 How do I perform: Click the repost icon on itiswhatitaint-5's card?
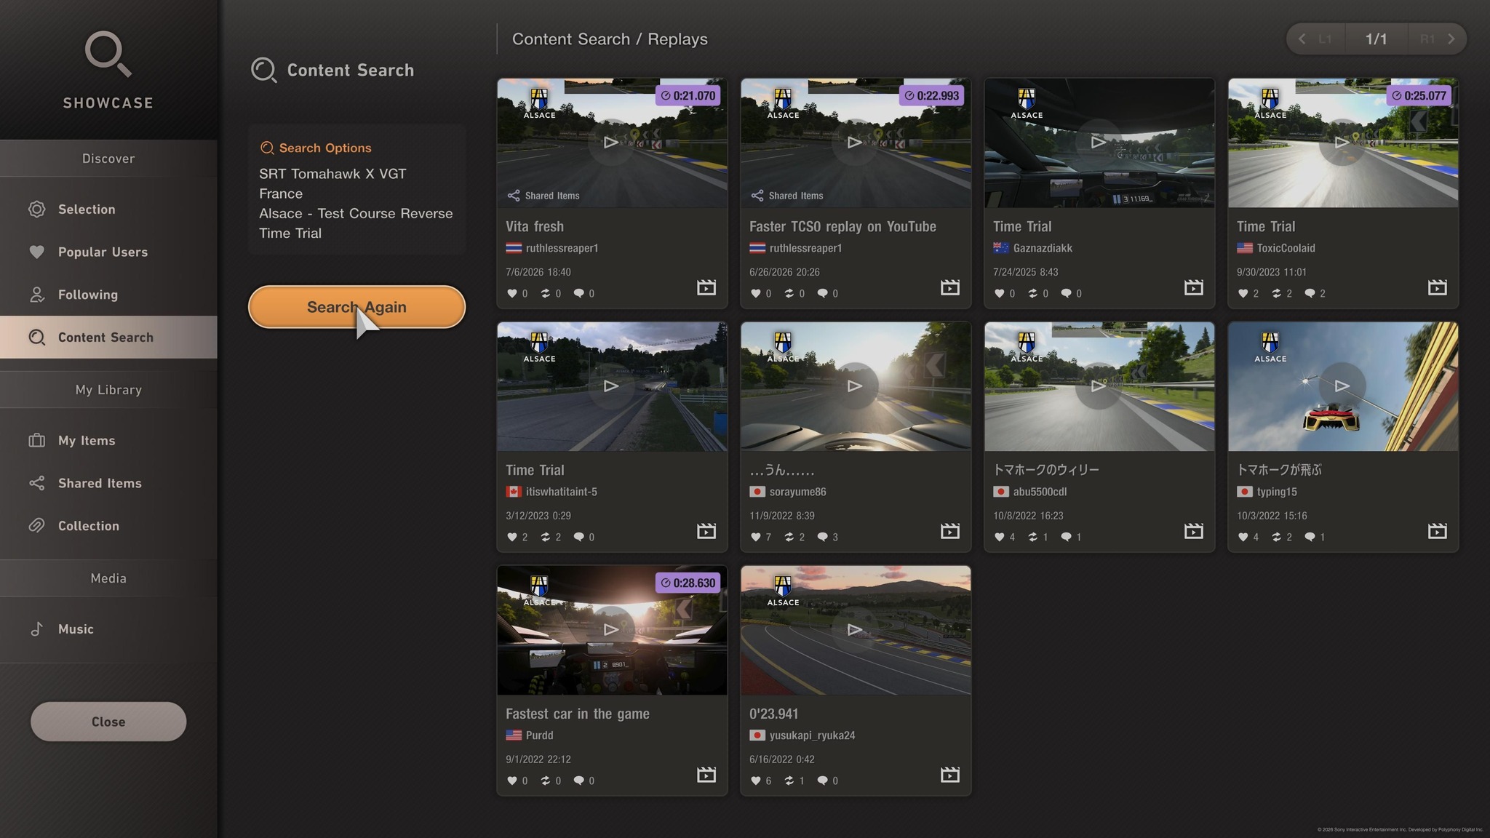(x=546, y=537)
